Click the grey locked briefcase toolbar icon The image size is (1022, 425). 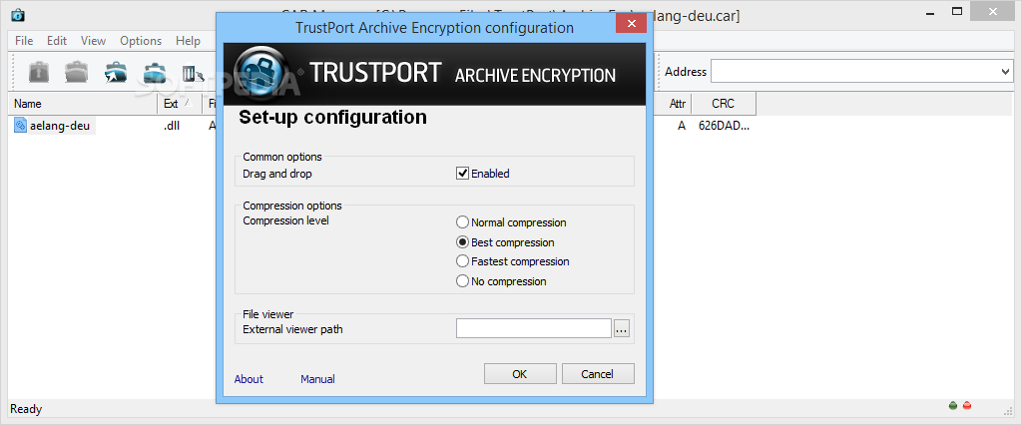[x=39, y=72]
